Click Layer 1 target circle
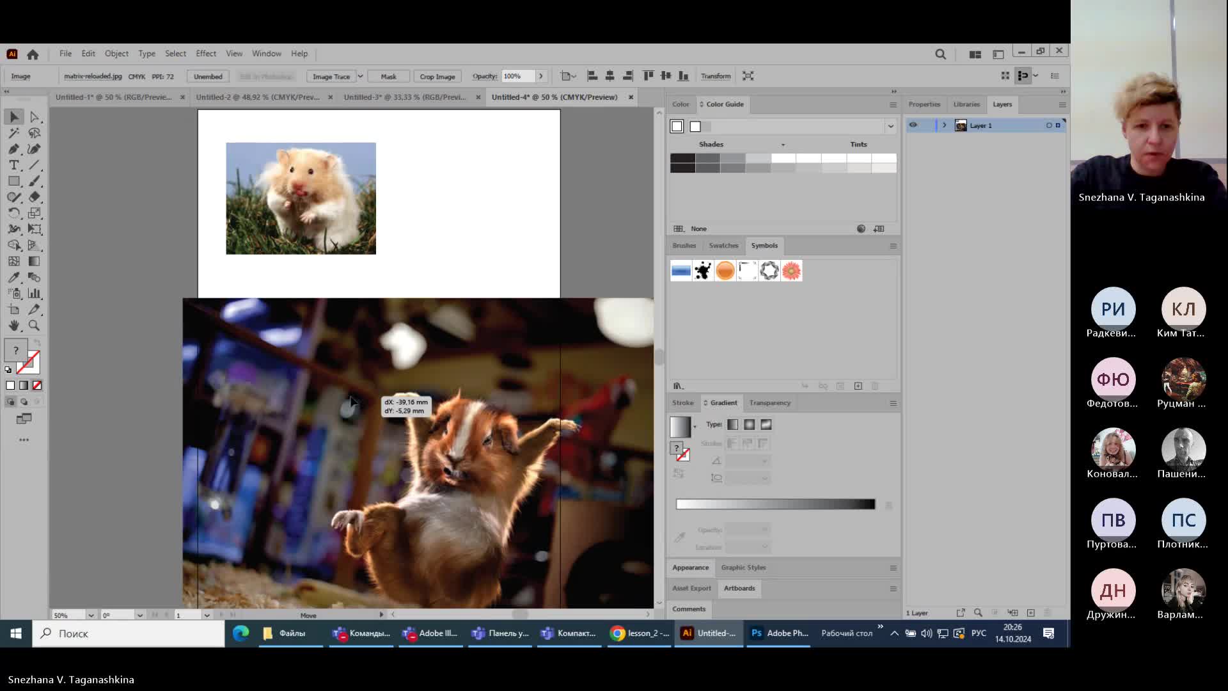The image size is (1228, 691). click(x=1049, y=125)
